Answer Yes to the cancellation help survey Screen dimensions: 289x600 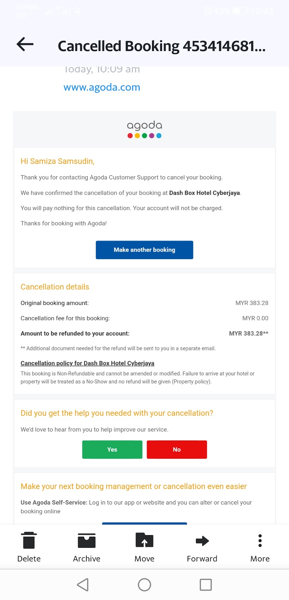tap(112, 449)
